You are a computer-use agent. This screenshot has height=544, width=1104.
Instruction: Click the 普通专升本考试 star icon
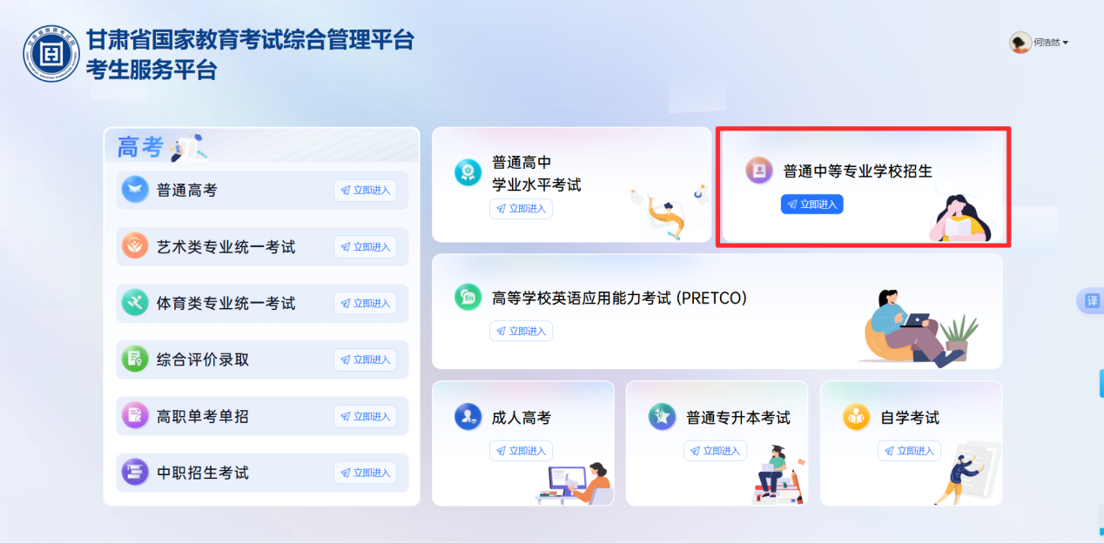point(662,417)
